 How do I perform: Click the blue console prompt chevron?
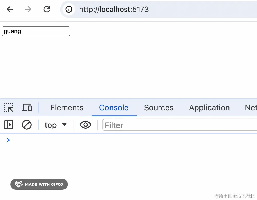(x=8, y=140)
